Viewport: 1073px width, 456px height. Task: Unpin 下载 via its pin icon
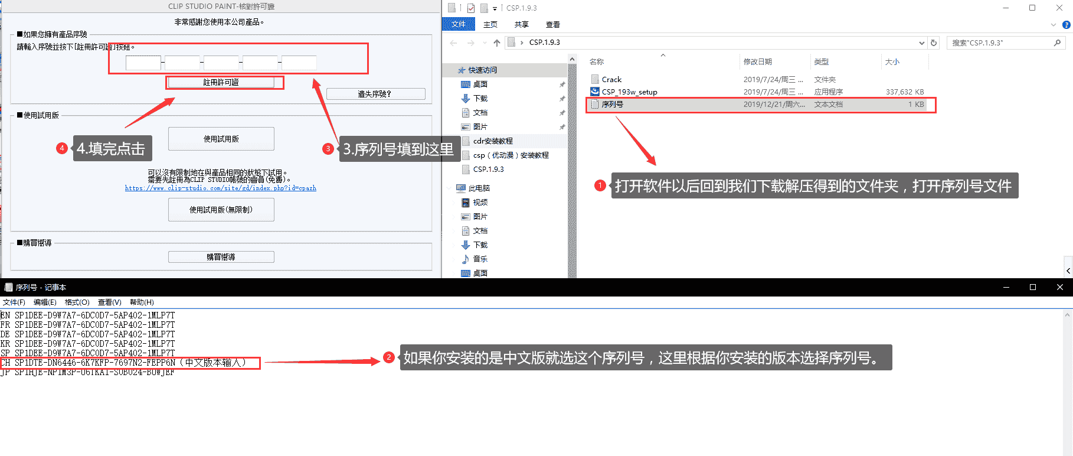click(562, 99)
